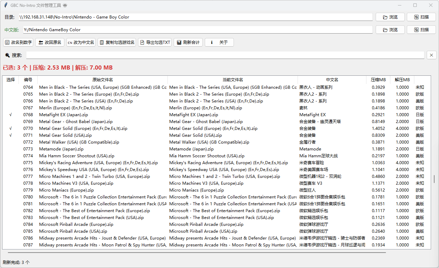Clear the search box with X button
This screenshot has width=439, height=268.
click(431, 55)
